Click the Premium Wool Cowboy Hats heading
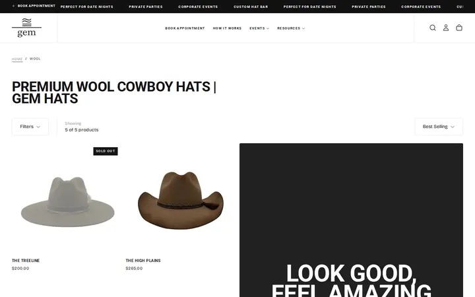The height and width of the screenshot is (297, 475). click(x=114, y=92)
